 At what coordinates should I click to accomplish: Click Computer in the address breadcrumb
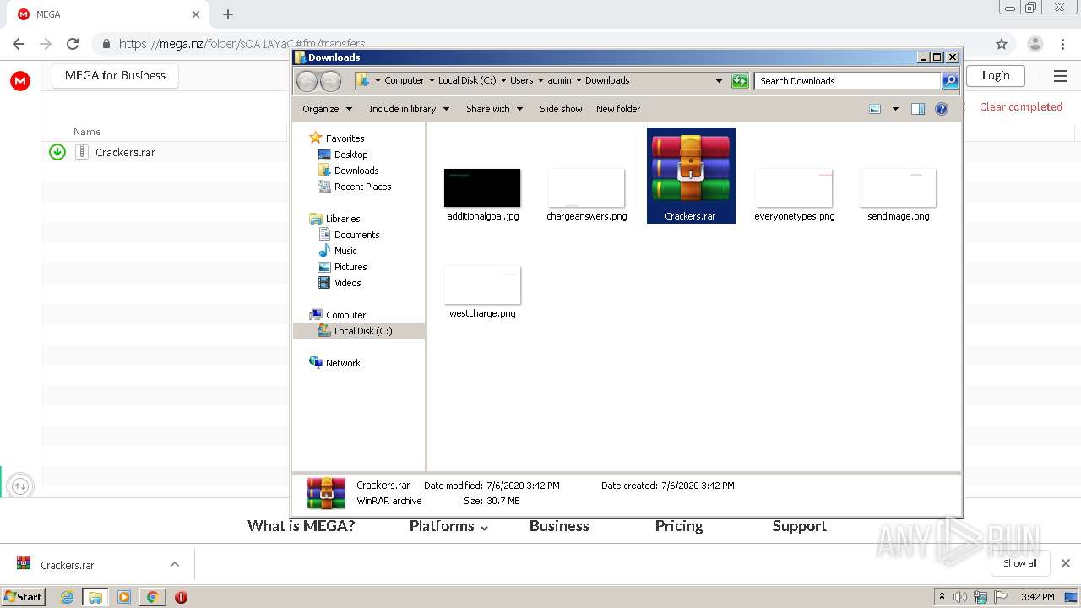pyautogui.click(x=404, y=80)
